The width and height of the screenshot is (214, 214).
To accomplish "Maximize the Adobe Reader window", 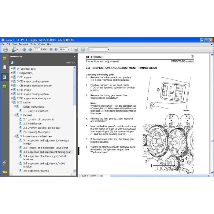I will click(207, 40).
